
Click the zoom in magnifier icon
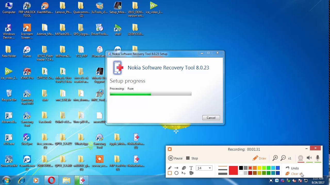275,158
